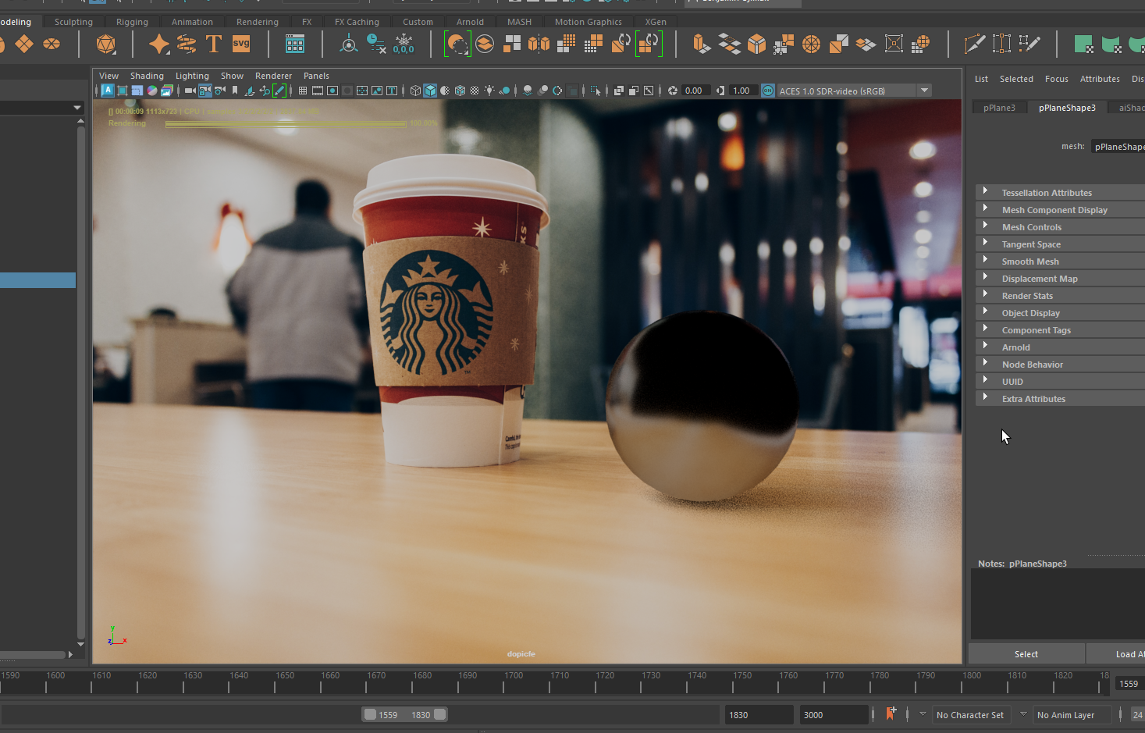Screen dimensions: 1145x733
Task: Toggle Wireframe shading mode
Action: 415,91
